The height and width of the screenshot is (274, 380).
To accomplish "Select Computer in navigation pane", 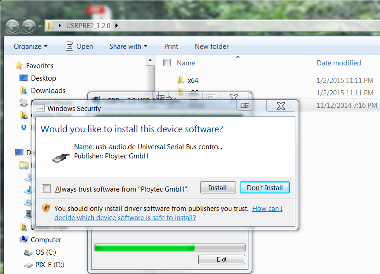I will pos(46,240).
